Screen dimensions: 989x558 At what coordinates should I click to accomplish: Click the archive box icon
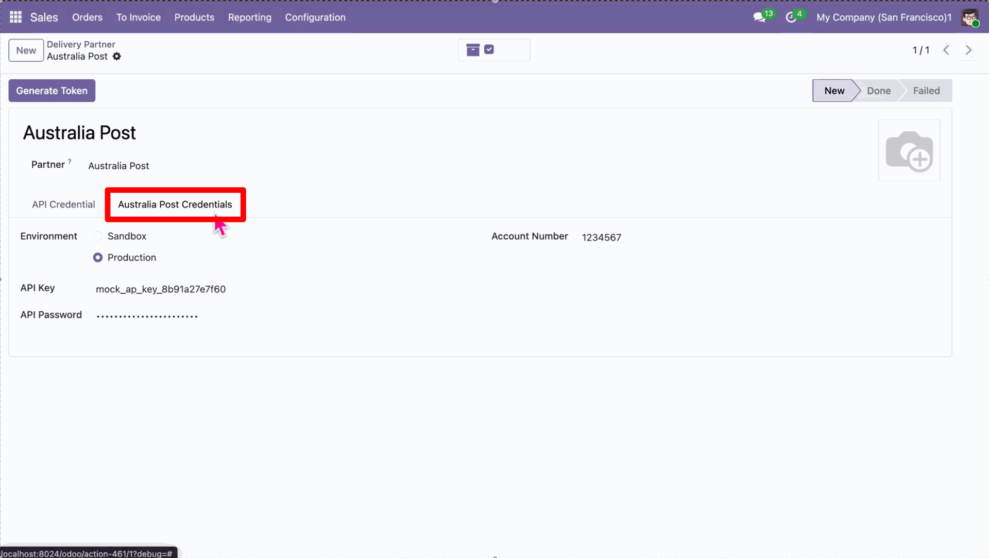point(473,50)
